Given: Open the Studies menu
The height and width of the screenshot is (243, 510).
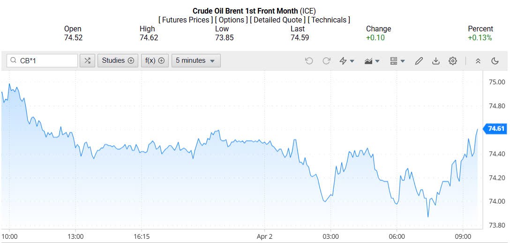Looking at the screenshot, I should click(x=118, y=60).
